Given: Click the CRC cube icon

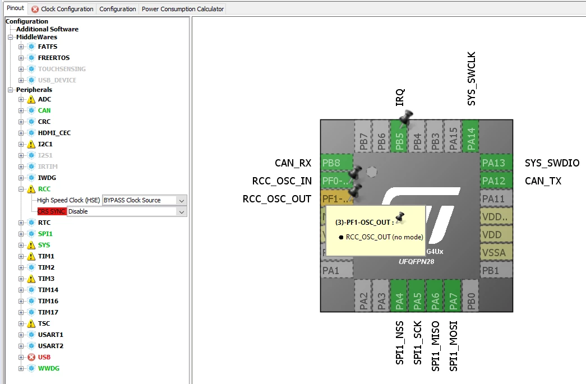Looking at the screenshot, I should (x=31, y=122).
